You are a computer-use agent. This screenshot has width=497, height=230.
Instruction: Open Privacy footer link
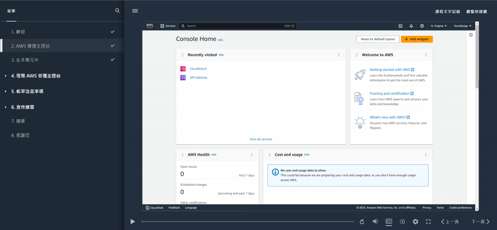click(427, 208)
